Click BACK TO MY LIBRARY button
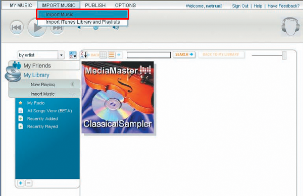This screenshot has width=303, height=196. click(x=221, y=54)
